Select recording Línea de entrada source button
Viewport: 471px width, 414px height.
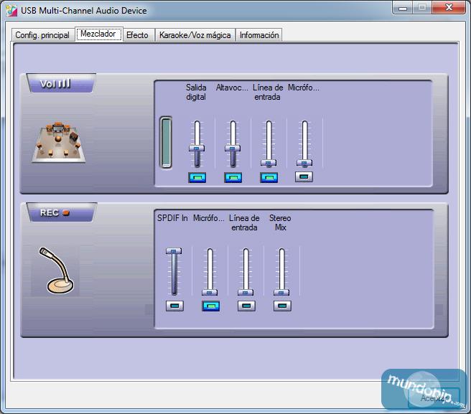(x=246, y=306)
